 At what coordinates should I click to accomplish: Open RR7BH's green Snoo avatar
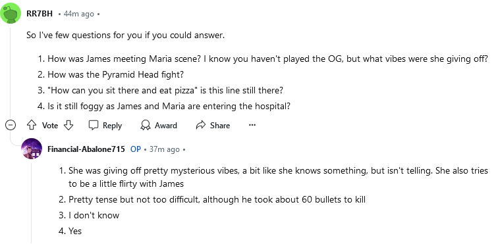pyautogui.click(x=11, y=13)
